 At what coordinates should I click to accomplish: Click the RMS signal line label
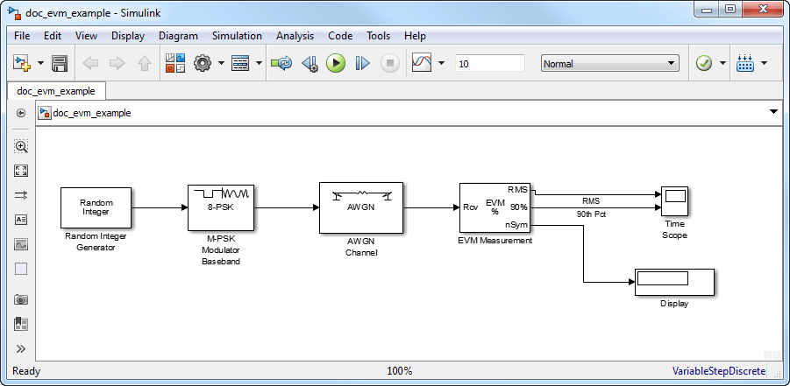592,200
